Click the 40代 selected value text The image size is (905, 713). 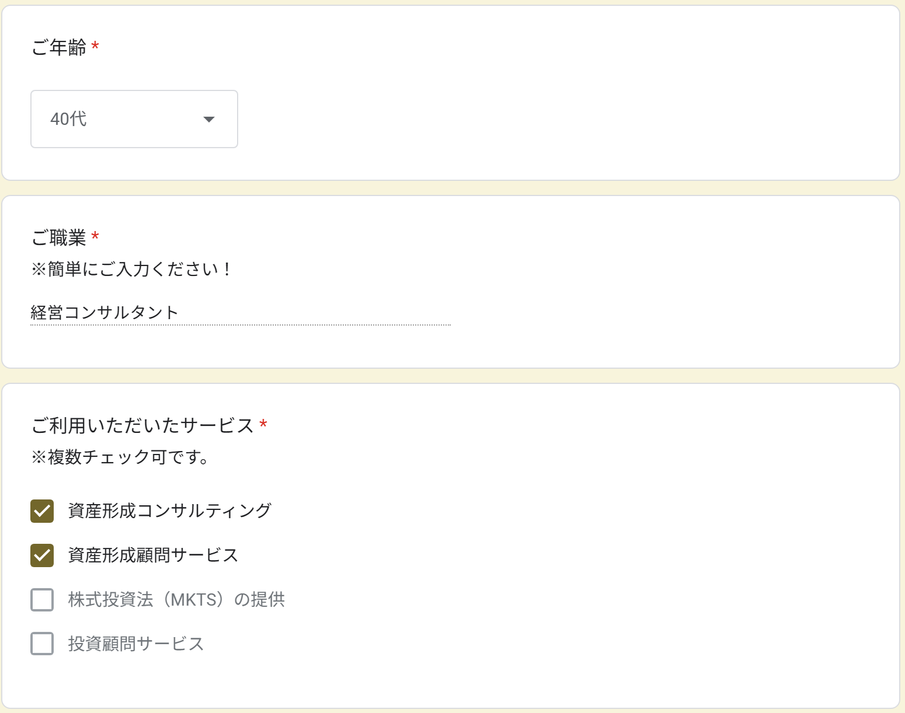point(68,119)
